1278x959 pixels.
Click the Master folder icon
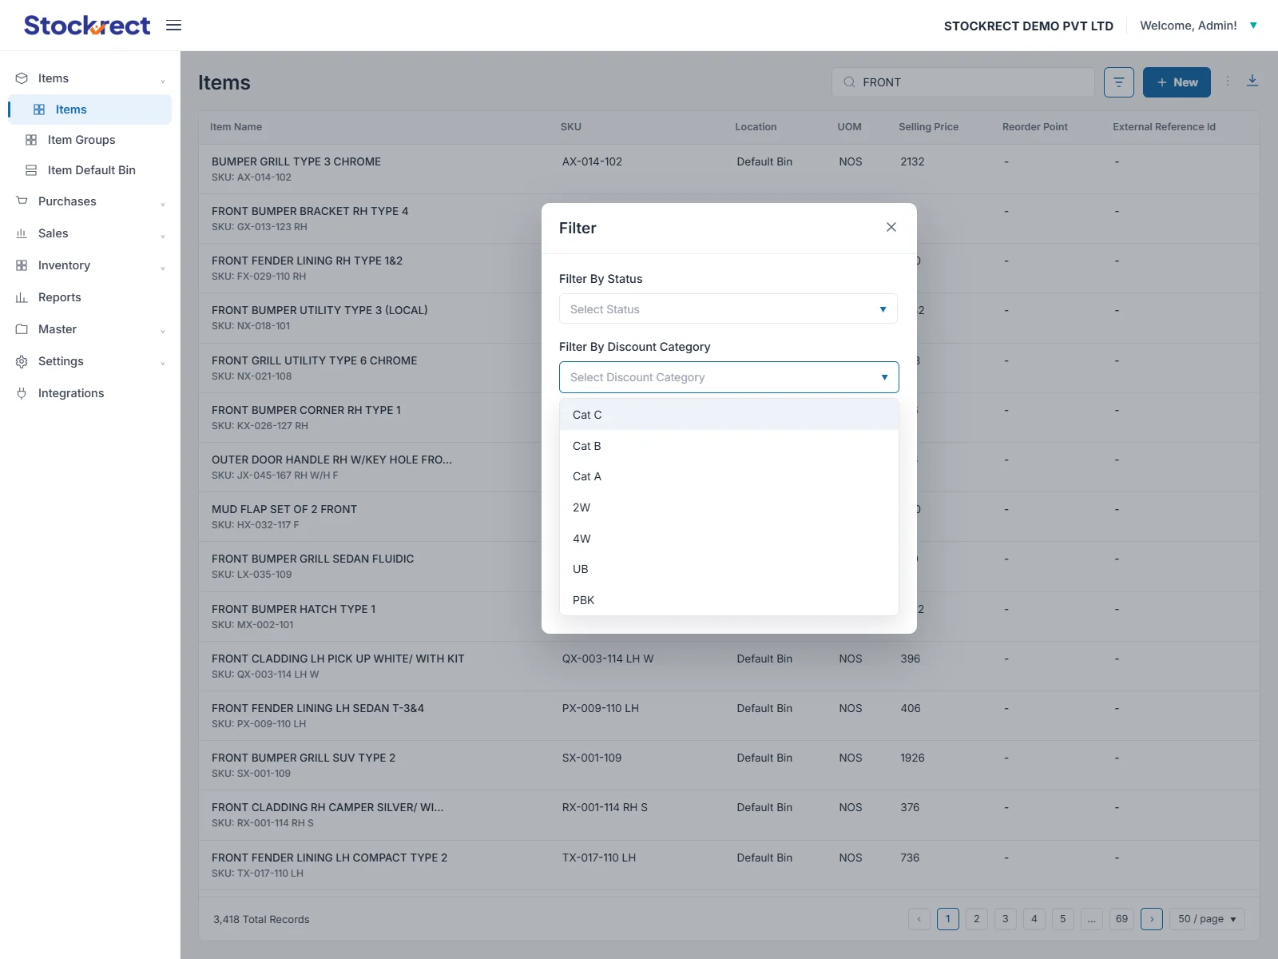pyautogui.click(x=22, y=329)
